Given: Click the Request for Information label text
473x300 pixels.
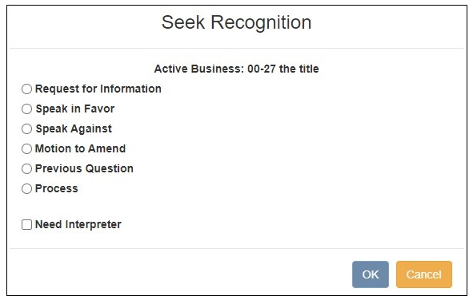Looking at the screenshot, I should coord(98,89).
